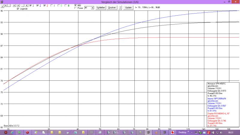The image size is (240, 135).
Task: Uncheck blue simulation curve 2 checkbox
Action: pos(37,5)
